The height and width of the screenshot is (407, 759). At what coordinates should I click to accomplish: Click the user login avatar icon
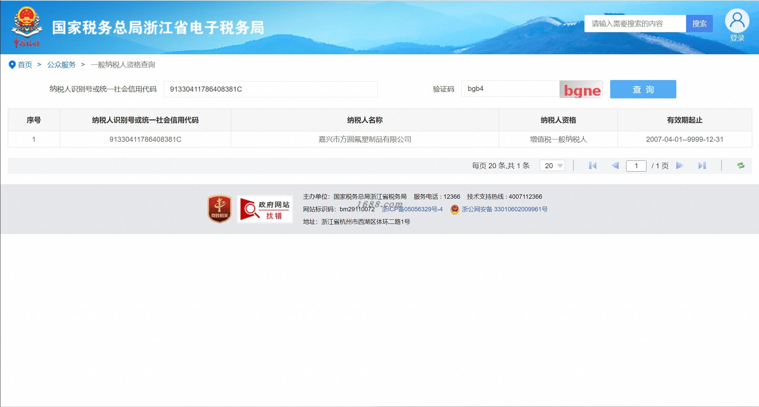click(737, 21)
